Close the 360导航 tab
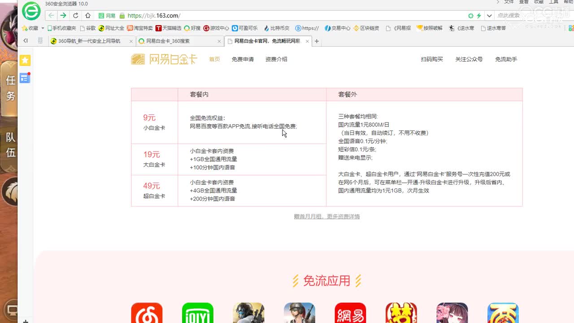This screenshot has width=574, height=323. pyautogui.click(x=131, y=41)
